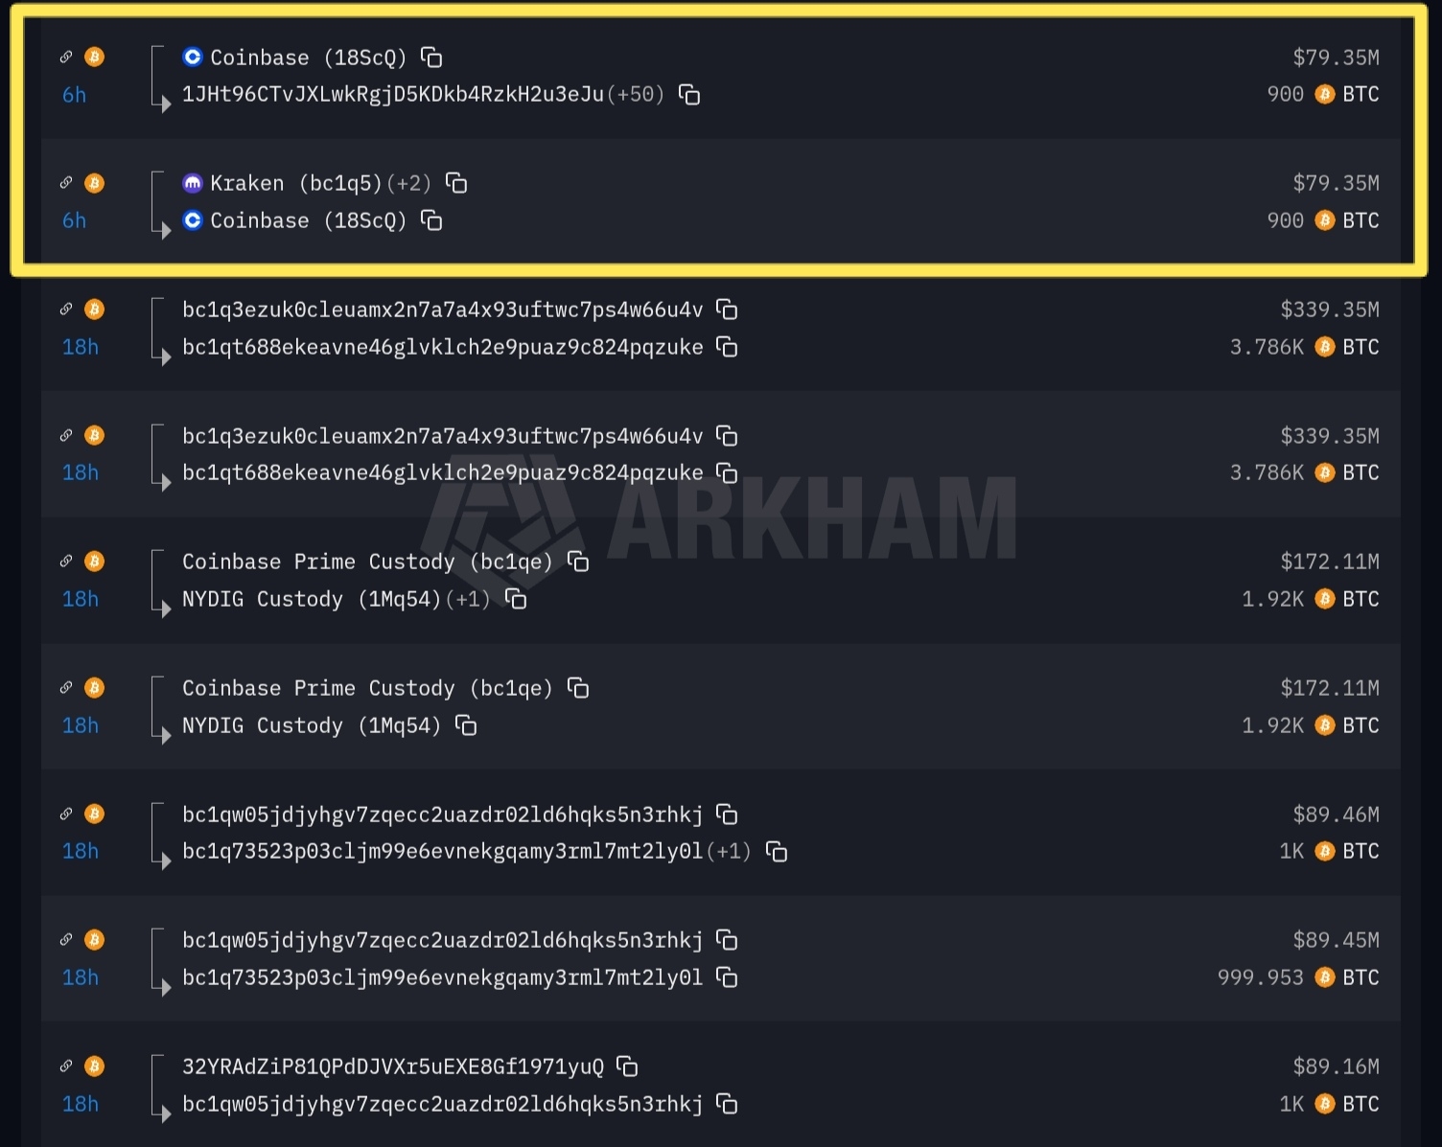Viewport: 1442px width, 1147px height.
Task: Open the NYDIG Custody (1Mq54) entity lacking a (+1) tag
Action: click(312, 725)
